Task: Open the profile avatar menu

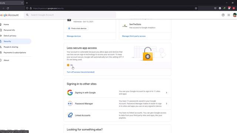Action: coord(235,15)
